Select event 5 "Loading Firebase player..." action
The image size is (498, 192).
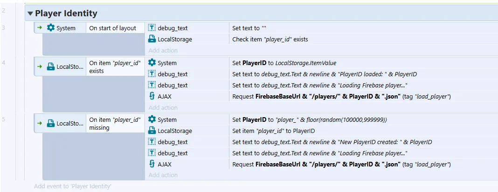pyautogui.click(x=320, y=153)
